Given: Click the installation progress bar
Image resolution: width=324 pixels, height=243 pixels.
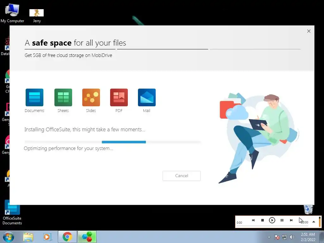Looking at the screenshot, I should 113,142.
